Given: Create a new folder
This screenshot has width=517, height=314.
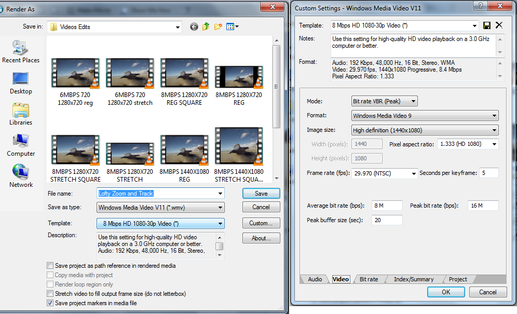Looking at the screenshot, I should tap(218, 26).
